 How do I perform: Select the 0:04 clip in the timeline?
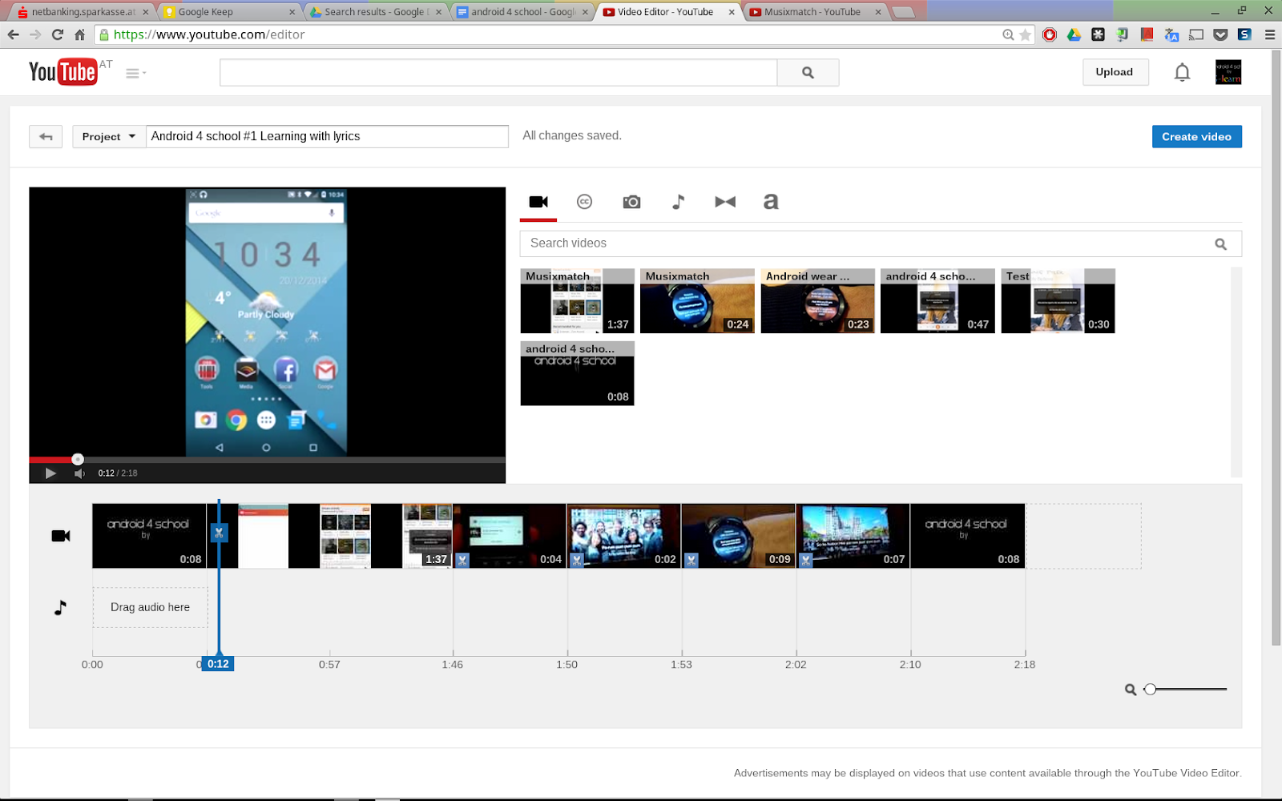click(x=510, y=536)
